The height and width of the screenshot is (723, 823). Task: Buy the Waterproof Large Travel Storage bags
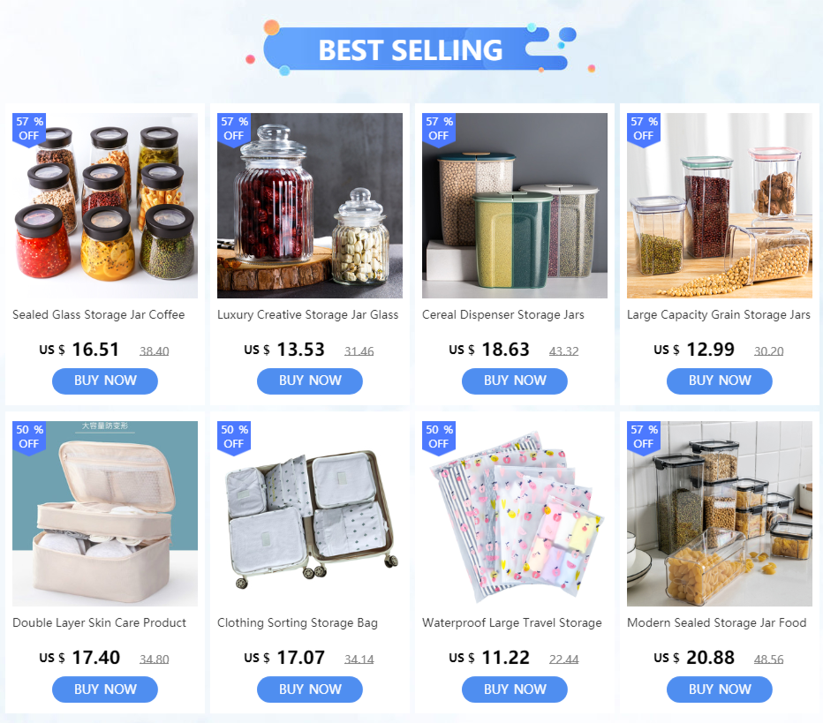514,689
